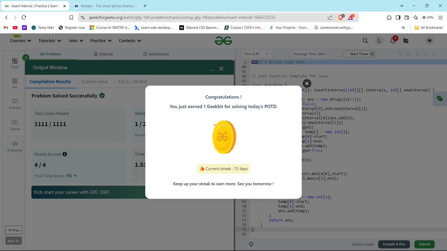Expand the Contests dropdown menu
The image size is (447, 251).
coord(130,41)
